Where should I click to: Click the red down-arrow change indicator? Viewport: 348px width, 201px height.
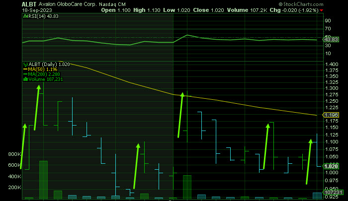pos(321,10)
